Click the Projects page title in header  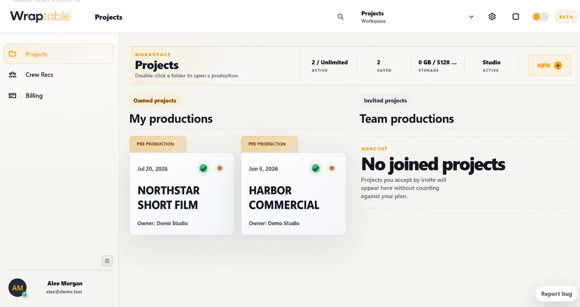tap(108, 17)
